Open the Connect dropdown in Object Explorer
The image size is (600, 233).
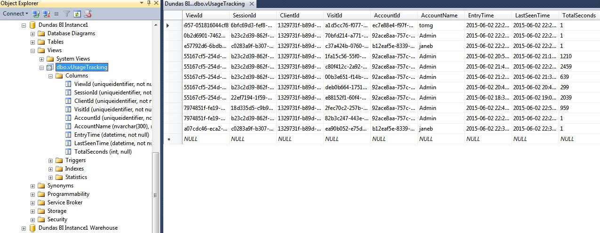point(15,14)
